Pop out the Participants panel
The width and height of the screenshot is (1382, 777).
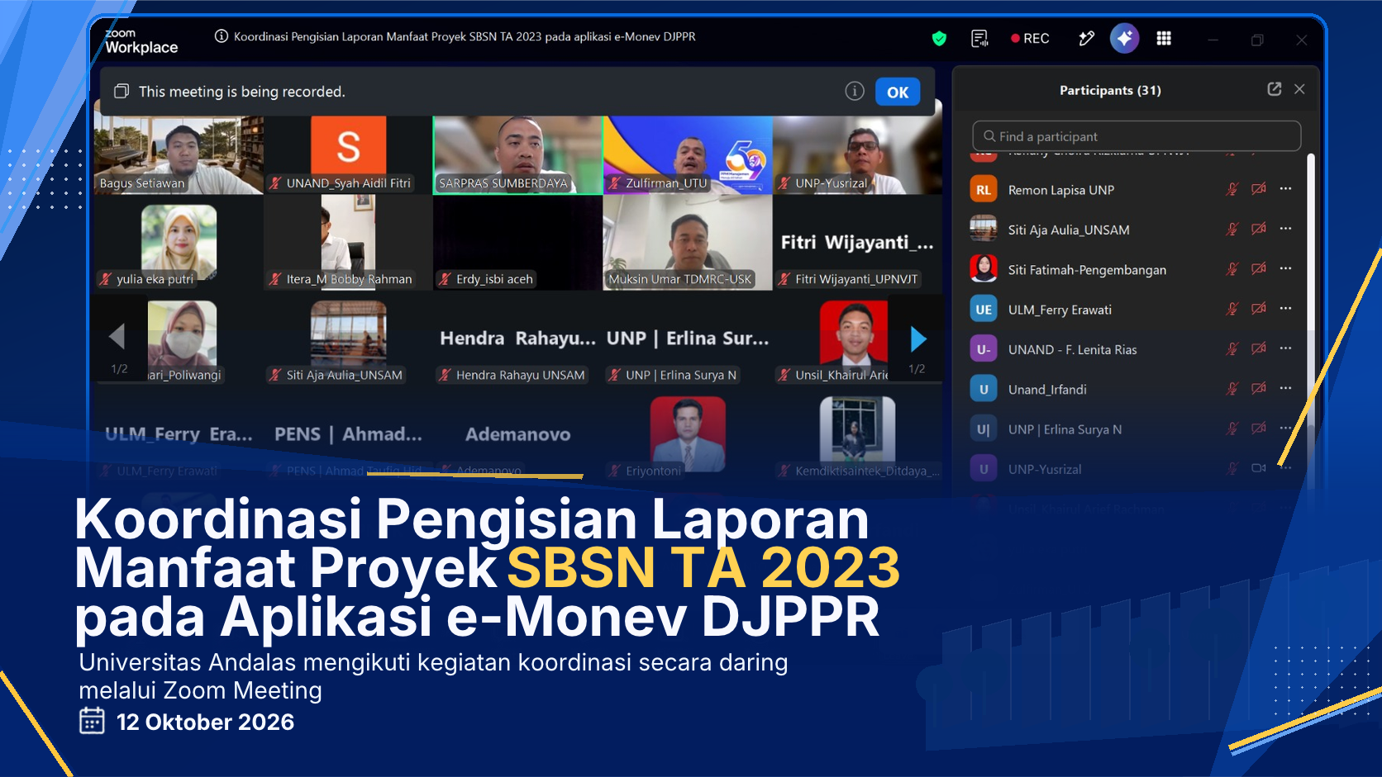pyautogui.click(x=1275, y=89)
